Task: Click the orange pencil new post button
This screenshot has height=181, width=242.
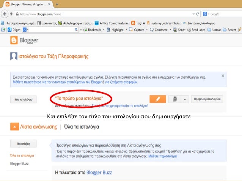Action: click(158, 99)
